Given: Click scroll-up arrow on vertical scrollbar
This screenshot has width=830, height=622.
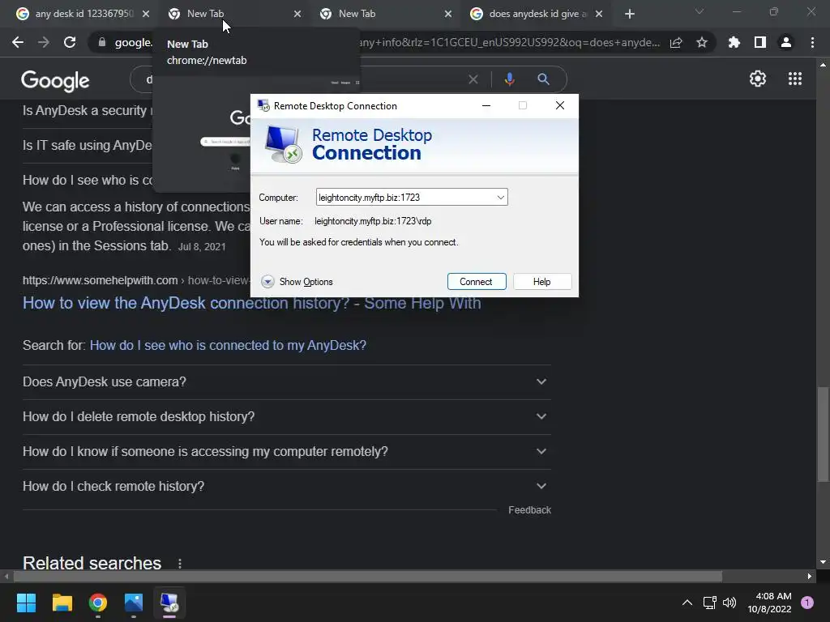Looking at the screenshot, I should pyautogui.click(x=823, y=65).
